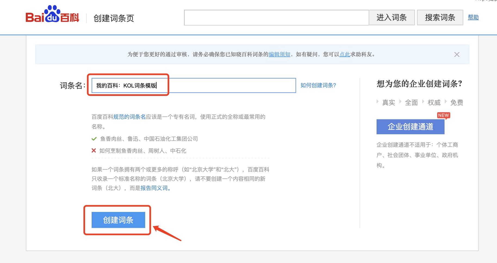Open the 编辑须知 link in the banner
The image size is (497, 263).
click(279, 54)
